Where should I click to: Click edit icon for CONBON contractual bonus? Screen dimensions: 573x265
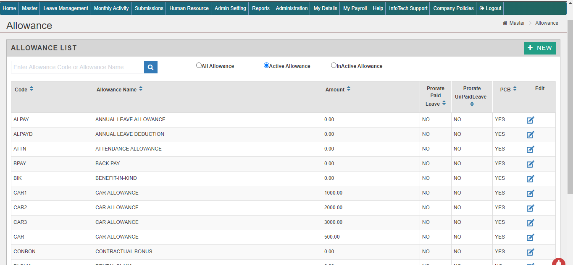tap(530, 252)
